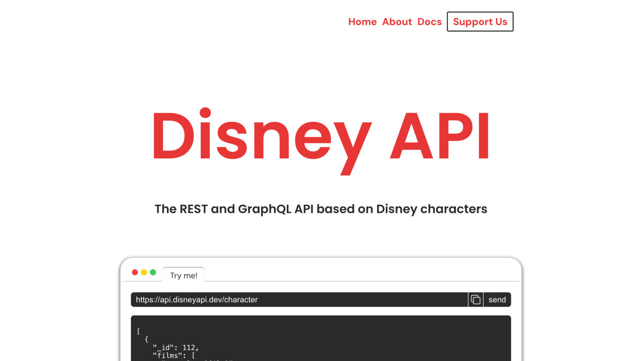
Task: Click the green window dot
Action: click(153, 272)
